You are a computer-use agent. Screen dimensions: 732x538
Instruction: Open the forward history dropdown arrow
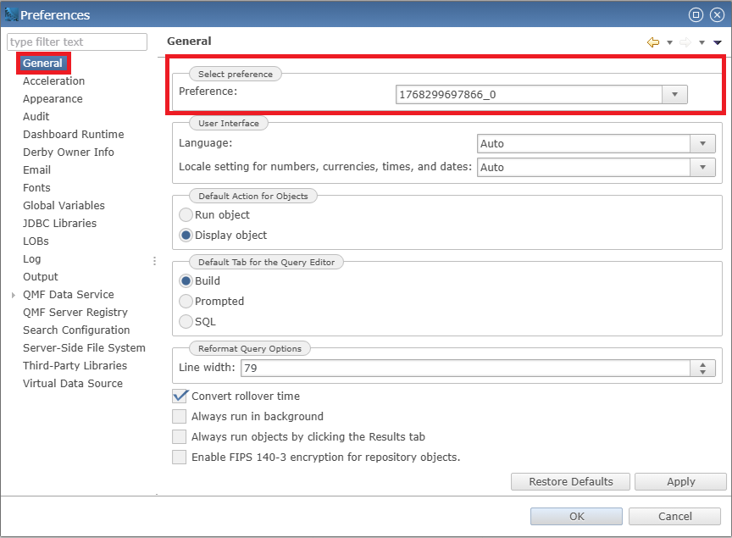pyautogui.click(x=701, y=42)
